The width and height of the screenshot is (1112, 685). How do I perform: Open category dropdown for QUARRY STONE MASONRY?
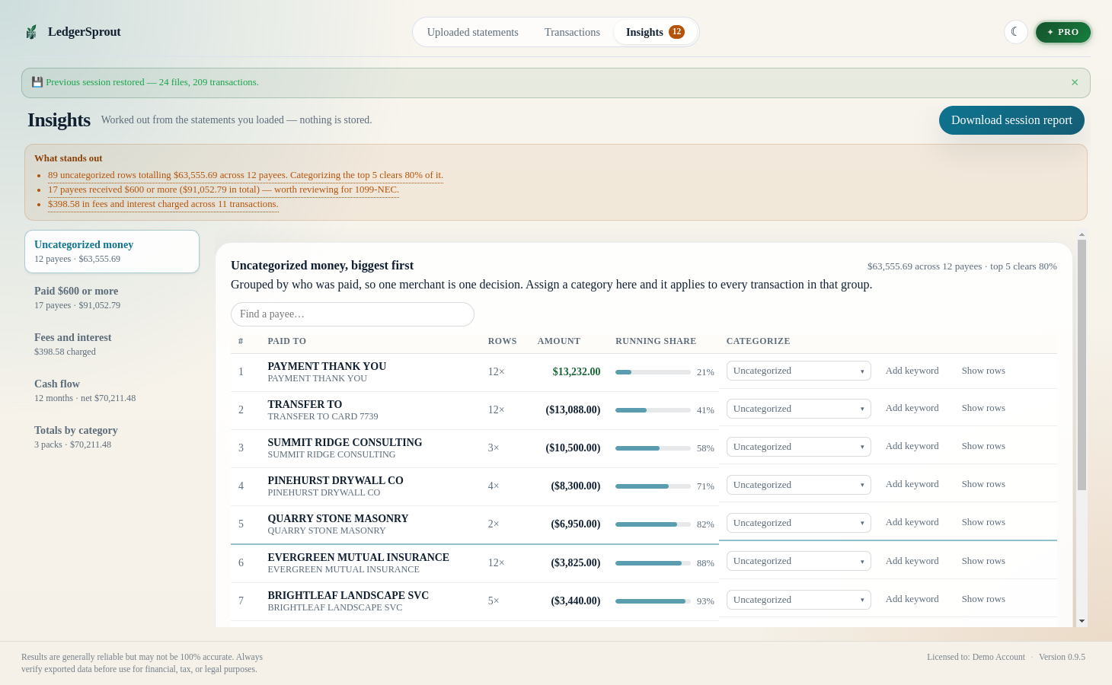click(798, 523)
